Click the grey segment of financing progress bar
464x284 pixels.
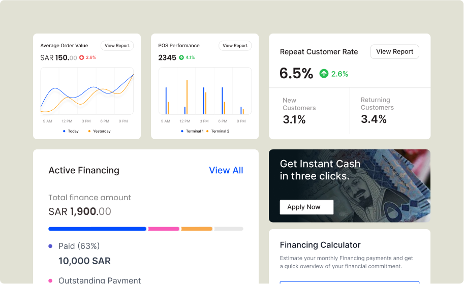coord(229,229)
